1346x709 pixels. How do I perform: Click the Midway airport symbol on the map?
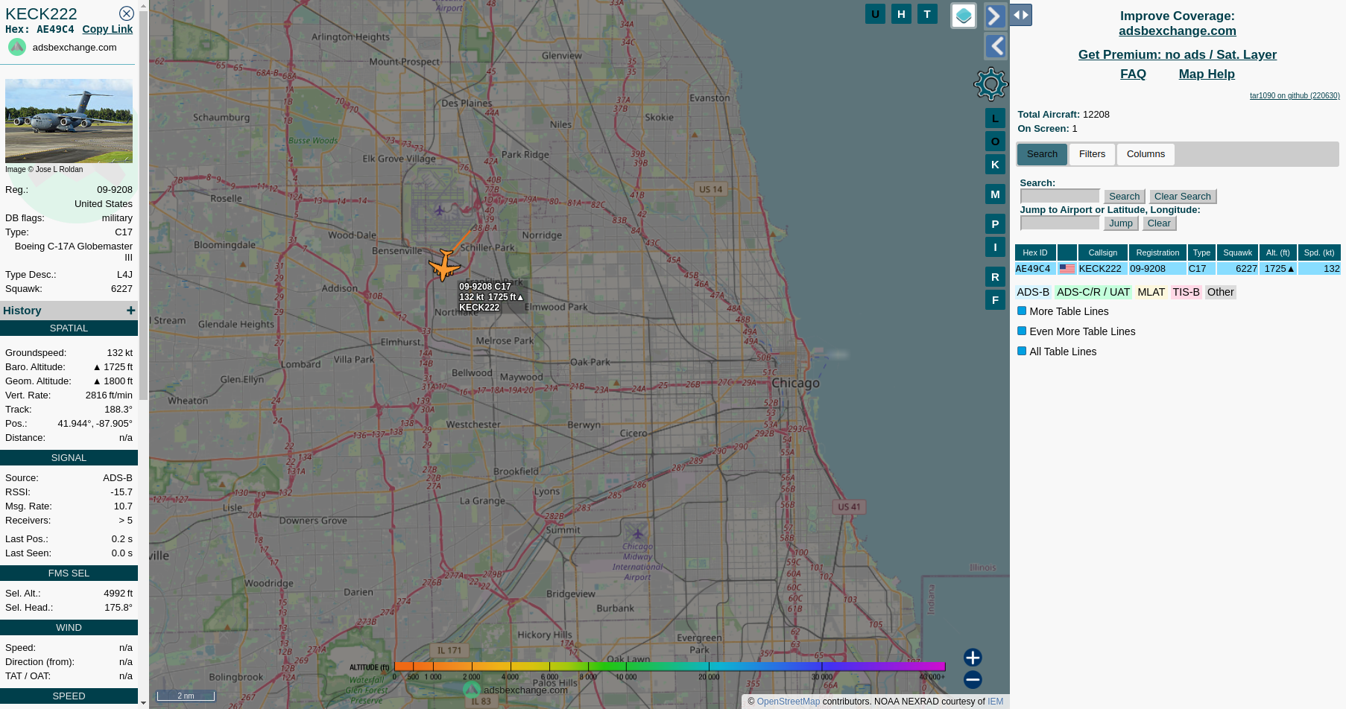point(637,533)
